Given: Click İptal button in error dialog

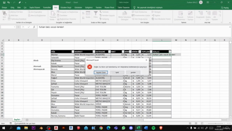Looking at the screenshot, I should [x=117, y=72].
